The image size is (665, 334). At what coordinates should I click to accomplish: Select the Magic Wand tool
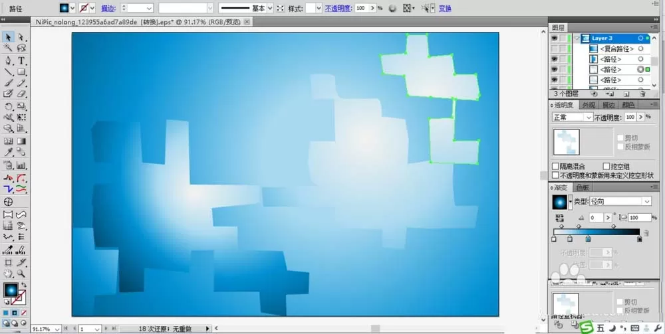click(x=8, y=48)
